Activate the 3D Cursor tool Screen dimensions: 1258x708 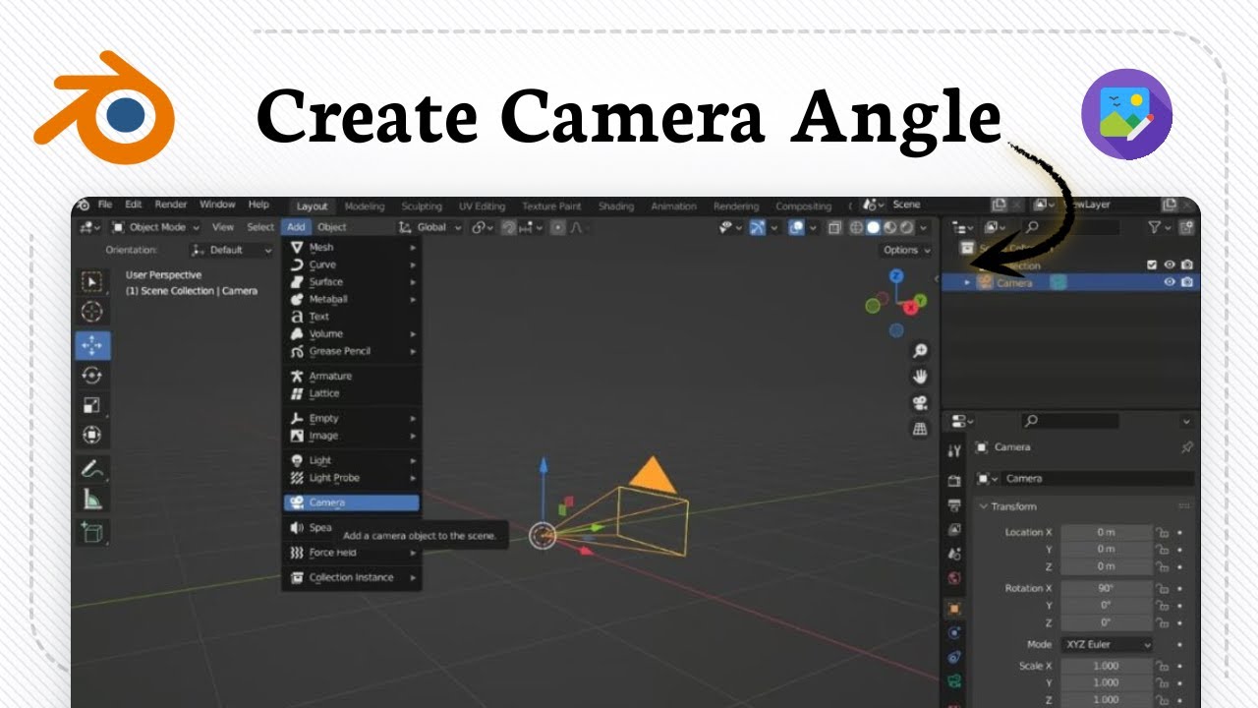pyautogui.click(x=92, y=312)
